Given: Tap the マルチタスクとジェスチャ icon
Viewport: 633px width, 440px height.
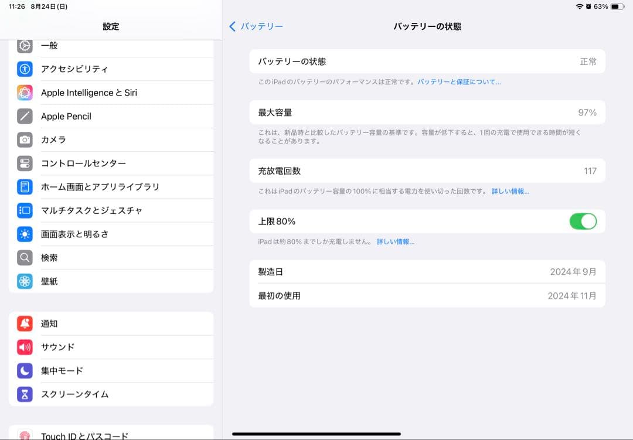Looking at the screenshot, I should (x=24, y=210).
